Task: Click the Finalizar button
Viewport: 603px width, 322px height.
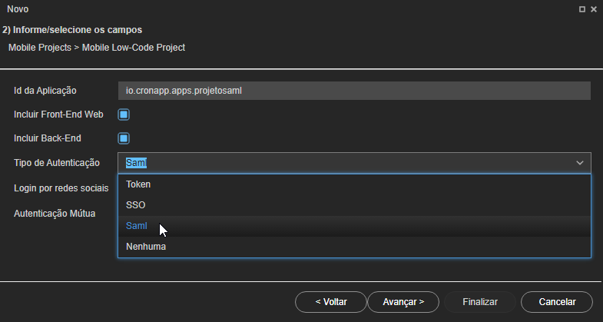Action: pyautogui.click(x=480, y=302)
